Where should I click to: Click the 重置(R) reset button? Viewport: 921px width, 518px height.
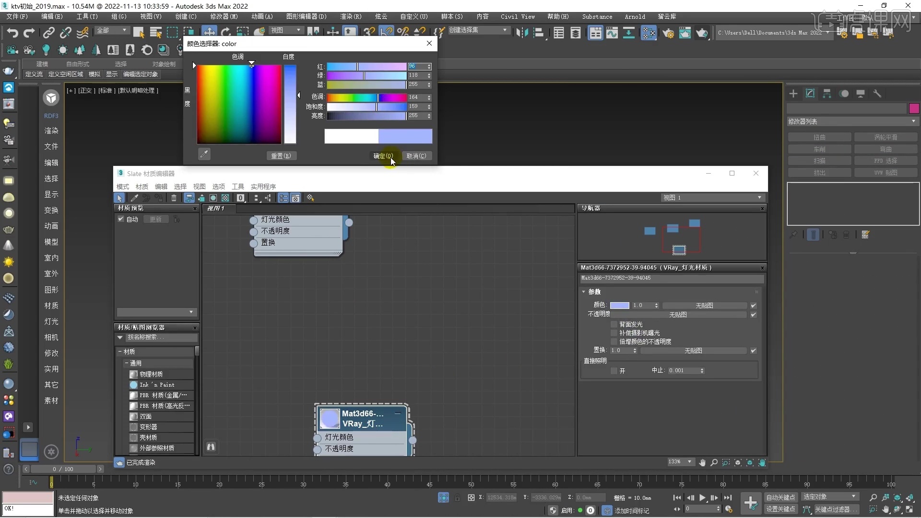pyautogui.click(x=281, y=156)
